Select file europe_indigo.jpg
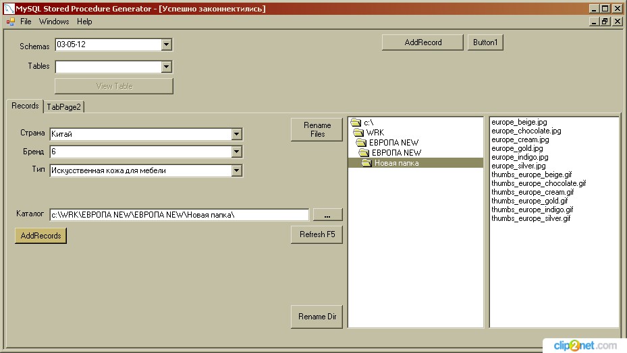 [520, 158]
